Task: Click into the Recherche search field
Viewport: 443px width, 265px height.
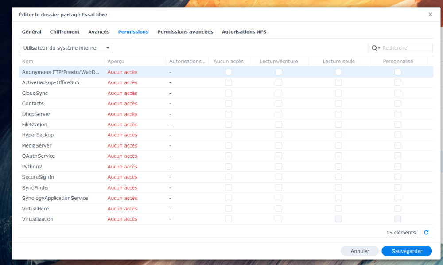Action: click(405, 48)
